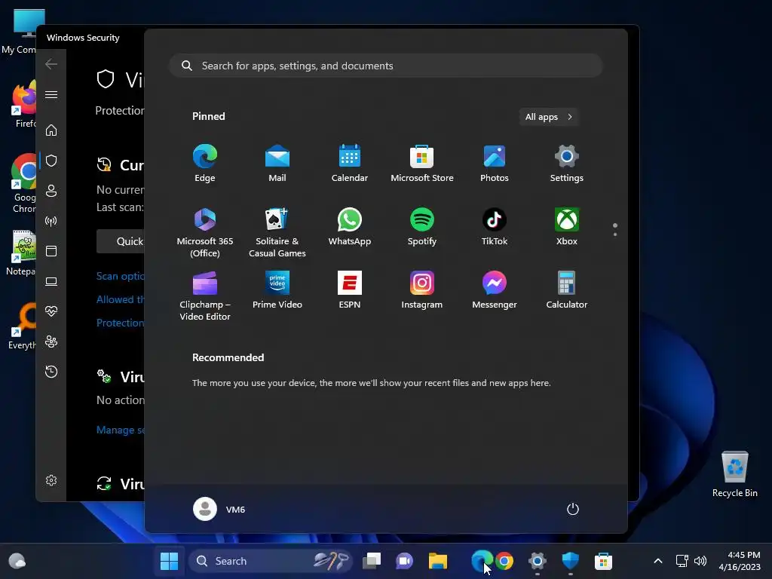Open Edge from the pinned apps
Viewport: 772px width, 579px height.
[x=205, y=164]
